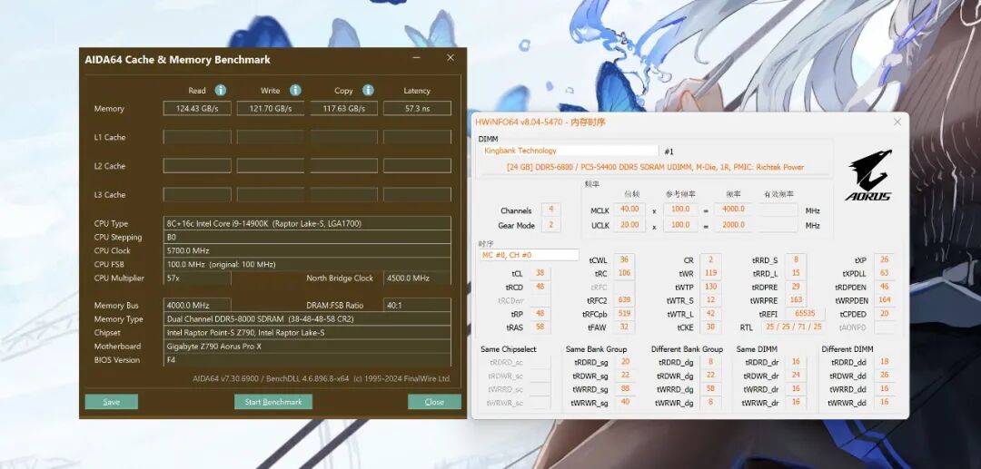Screen dimensions: 981x469
Task: Click tRFCpb value 519
Action: (624, 314)
